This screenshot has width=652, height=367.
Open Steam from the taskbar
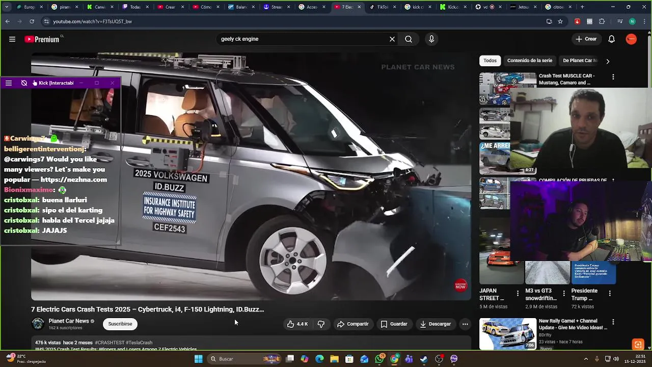pos(424,359)
